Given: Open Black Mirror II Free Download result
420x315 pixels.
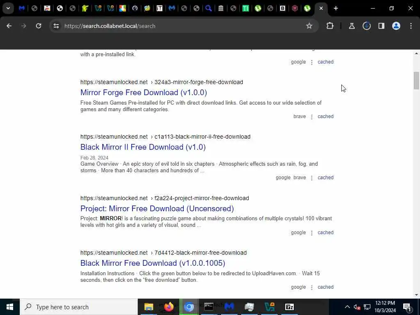Looking at the screenshot, I should point(143,147).
